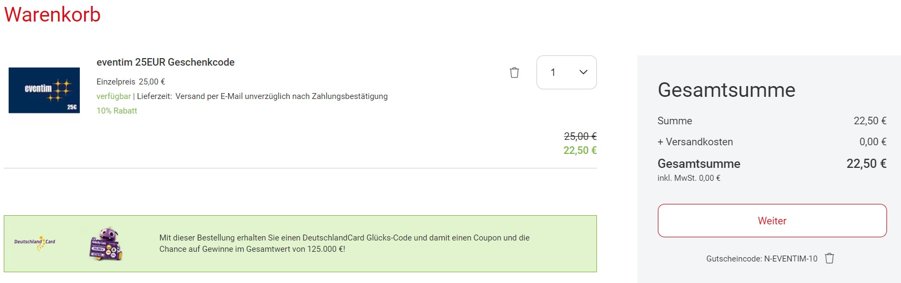Click the Warenkorb page heading
Viewport: 901px width, 283px height.
[52, 15]
